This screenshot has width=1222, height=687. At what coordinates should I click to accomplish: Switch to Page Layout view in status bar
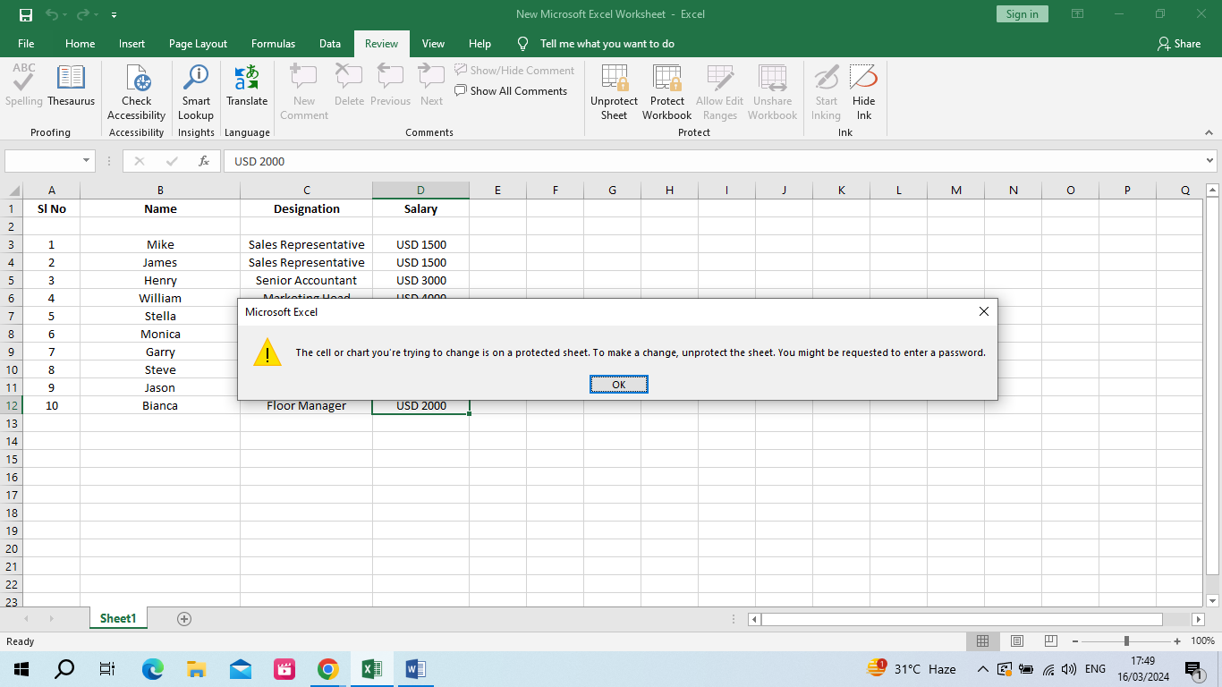[x=1016, y=641]
